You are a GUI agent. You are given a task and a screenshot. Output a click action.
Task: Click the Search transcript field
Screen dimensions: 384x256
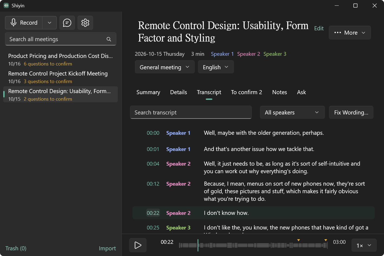click(x=191, y=112)
